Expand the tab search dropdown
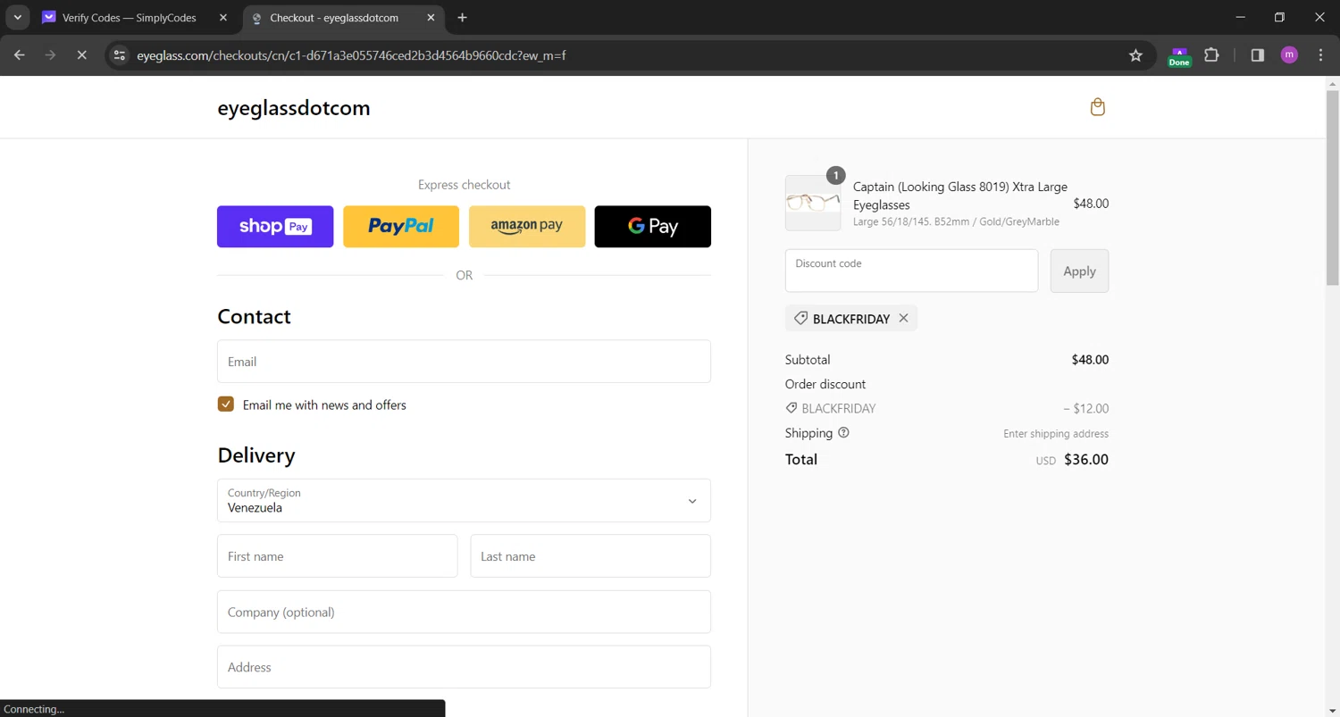Viewport: 1340px width, 717px height. coord(17,18)
